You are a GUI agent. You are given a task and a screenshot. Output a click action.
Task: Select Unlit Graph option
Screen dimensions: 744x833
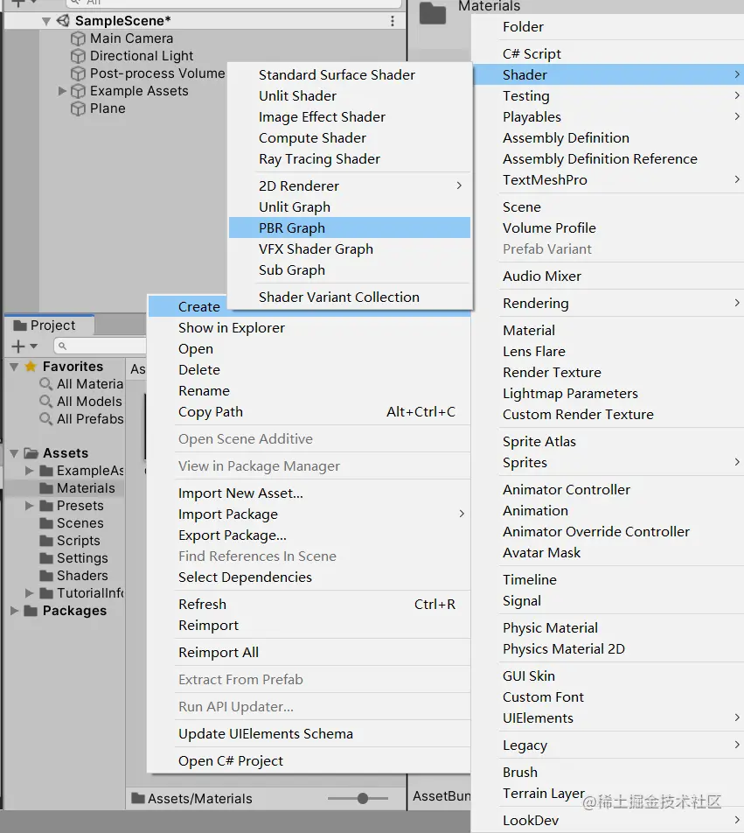coord(350,207)
